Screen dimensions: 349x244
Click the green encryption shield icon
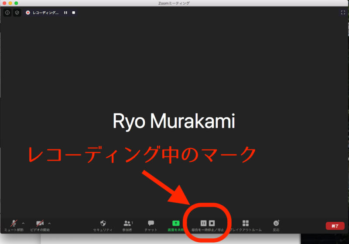pos(17,13)
